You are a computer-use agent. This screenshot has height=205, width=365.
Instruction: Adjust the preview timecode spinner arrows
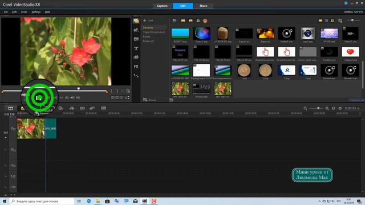pyautogui.click(x=128, y=97)
